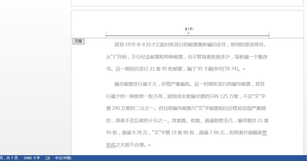Image resolution: width=307 pixels, height=161 pixels.
Task: Click the line starting 行最少的一种即使一枚不用
Action: click(186, 96)
